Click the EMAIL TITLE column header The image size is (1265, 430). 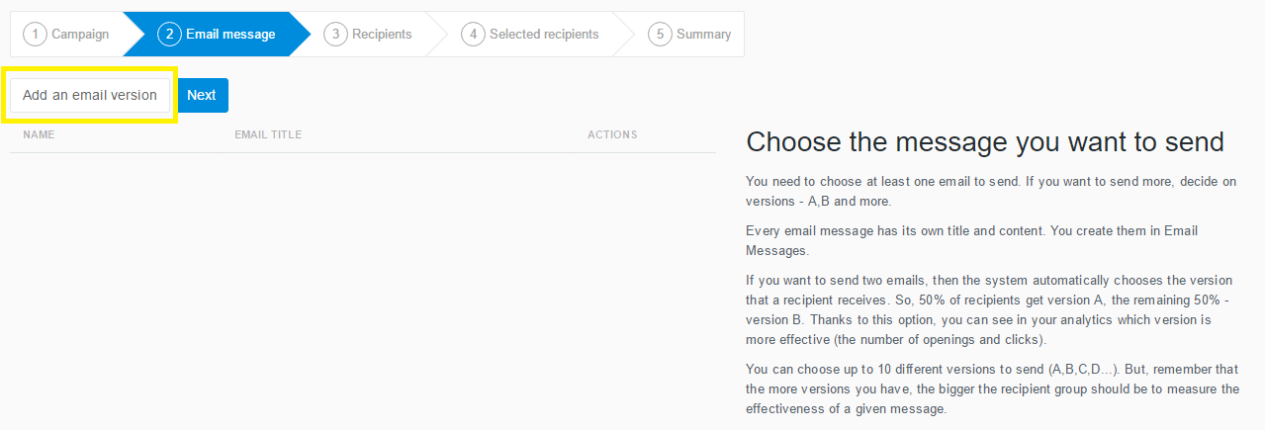(x=268, y=134)
